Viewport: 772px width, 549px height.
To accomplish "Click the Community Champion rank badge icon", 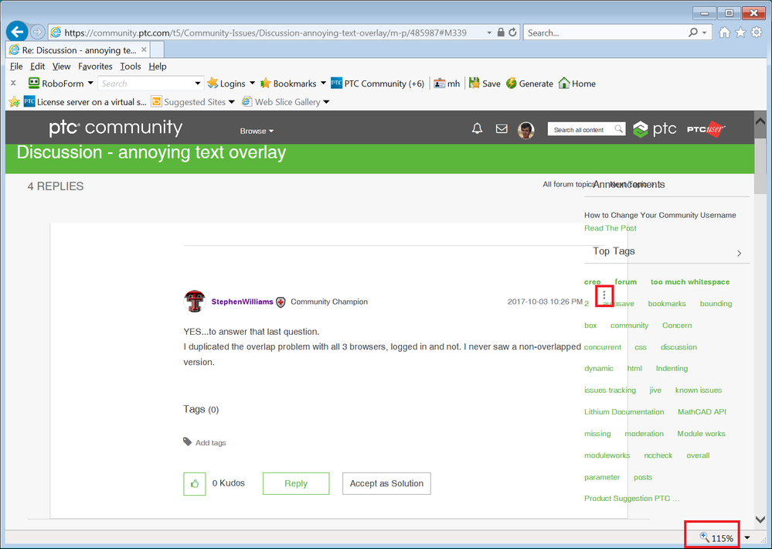I will click(281, 302).
